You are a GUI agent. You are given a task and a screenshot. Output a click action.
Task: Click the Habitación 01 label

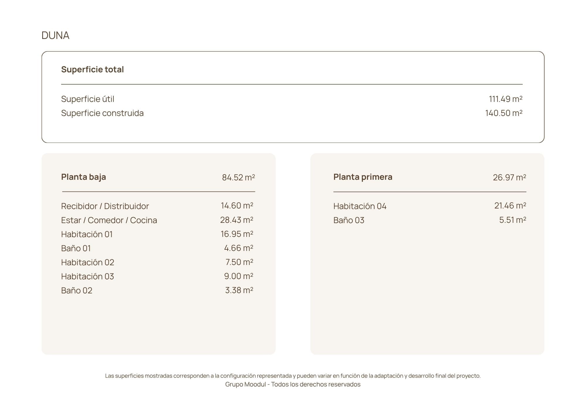(x=87, y=234)
